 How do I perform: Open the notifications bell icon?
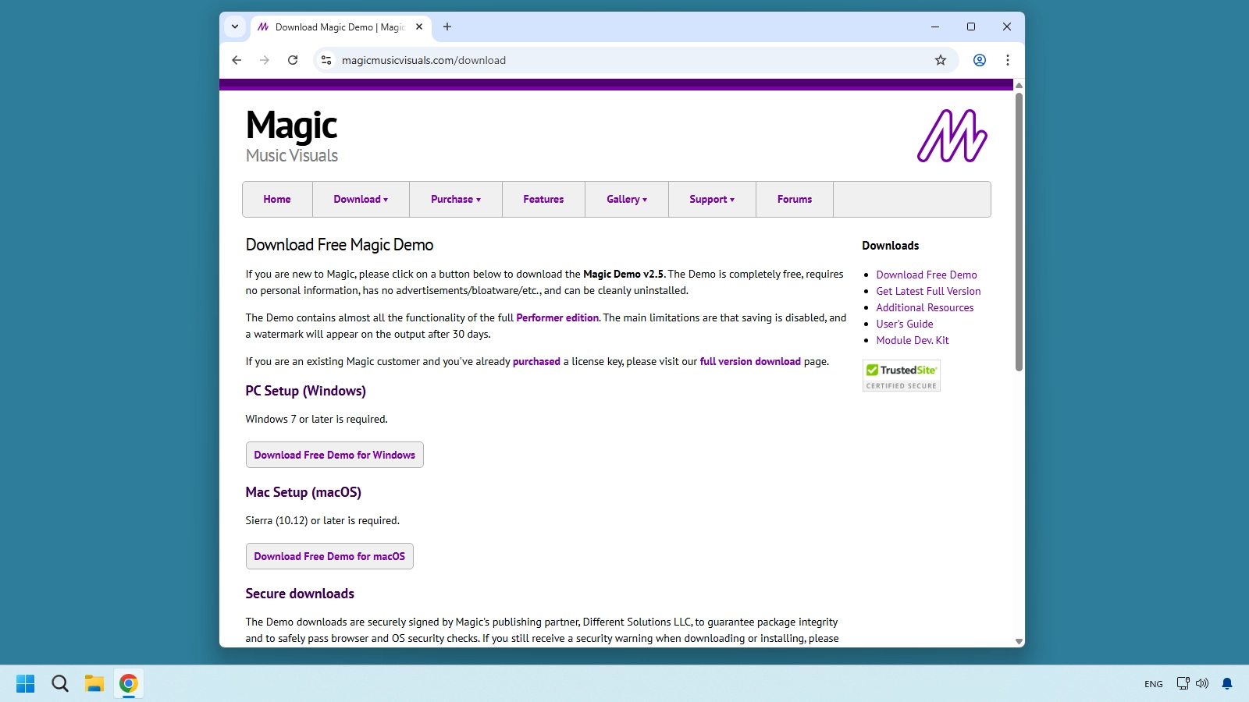point(1227,683)
